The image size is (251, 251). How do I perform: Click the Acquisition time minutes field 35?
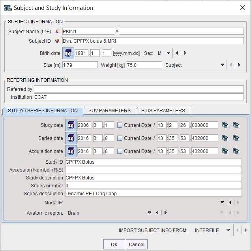pyautogui.click(x=173, y=151)
